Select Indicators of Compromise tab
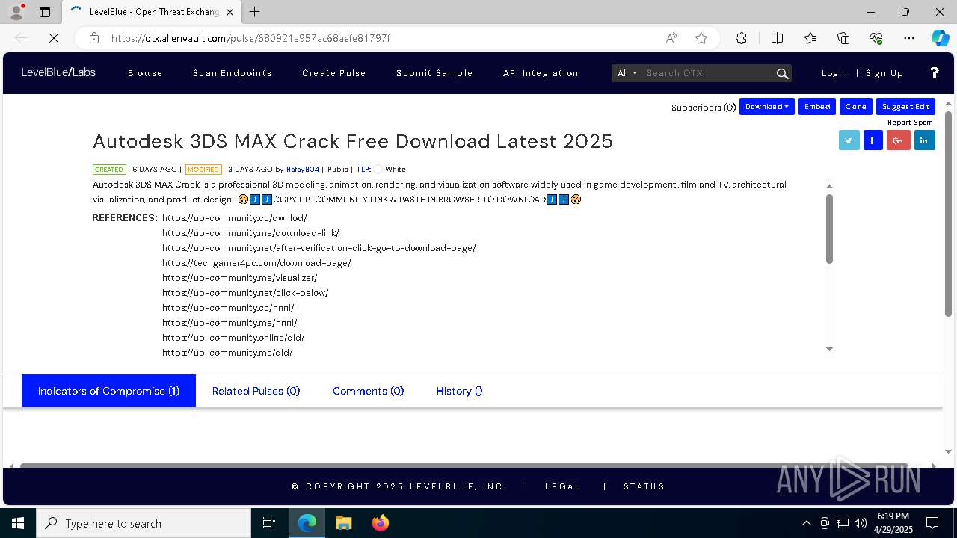The image size is (957, 538). tap(108, 391)
